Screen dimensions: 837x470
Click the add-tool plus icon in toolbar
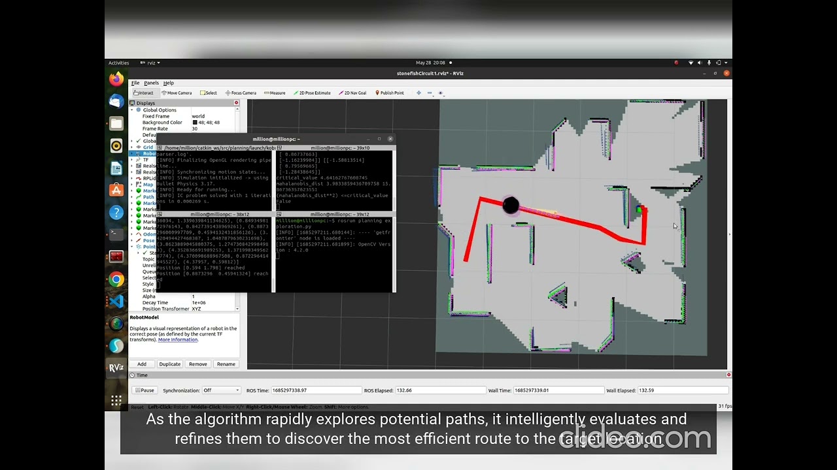click(418, 93)
